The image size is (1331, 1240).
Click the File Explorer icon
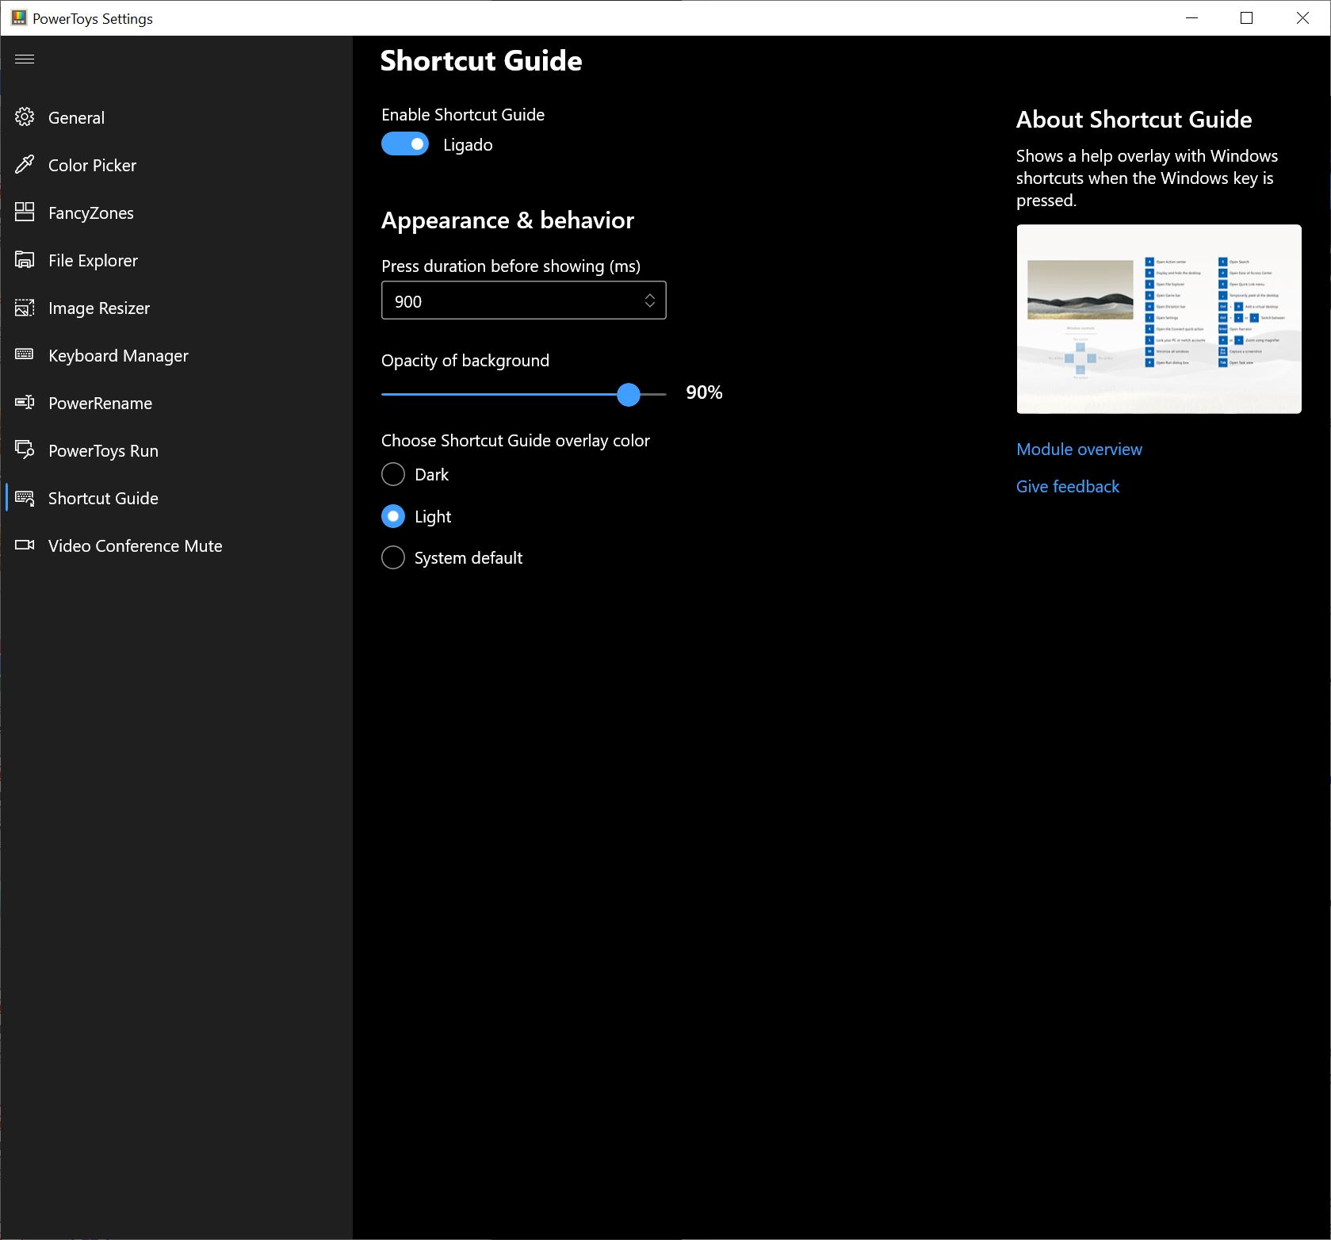(25, 260)
